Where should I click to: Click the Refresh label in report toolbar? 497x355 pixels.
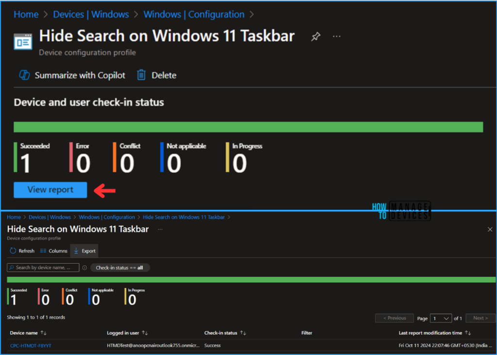[x=27, y=251]
